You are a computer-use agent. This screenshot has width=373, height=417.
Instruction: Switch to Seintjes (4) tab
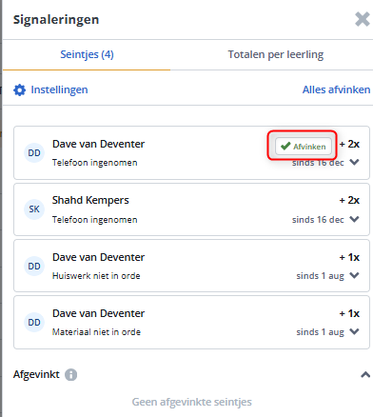[x=87, y=54]
